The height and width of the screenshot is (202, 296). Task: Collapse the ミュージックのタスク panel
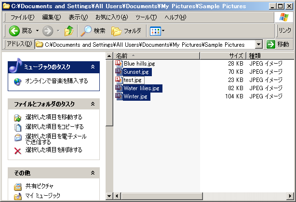pos(93,67)
